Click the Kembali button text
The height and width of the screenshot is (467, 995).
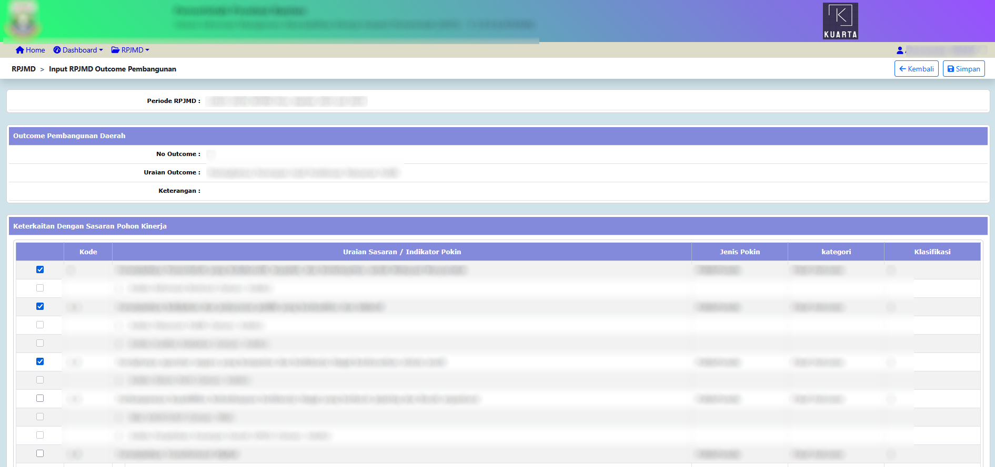(921, 69)
